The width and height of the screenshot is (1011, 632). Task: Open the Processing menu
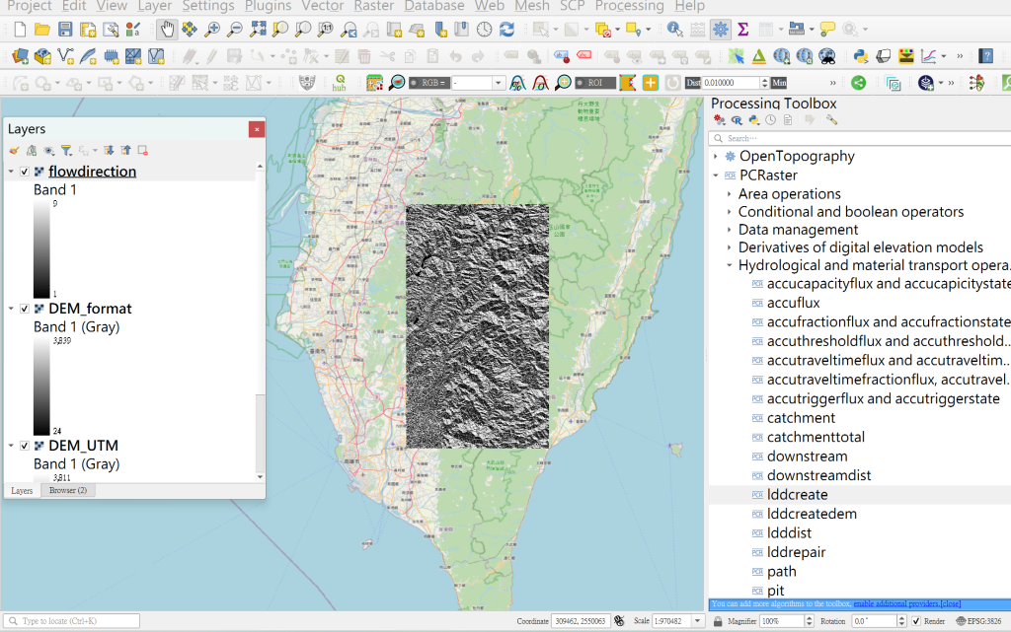point(629,6)
